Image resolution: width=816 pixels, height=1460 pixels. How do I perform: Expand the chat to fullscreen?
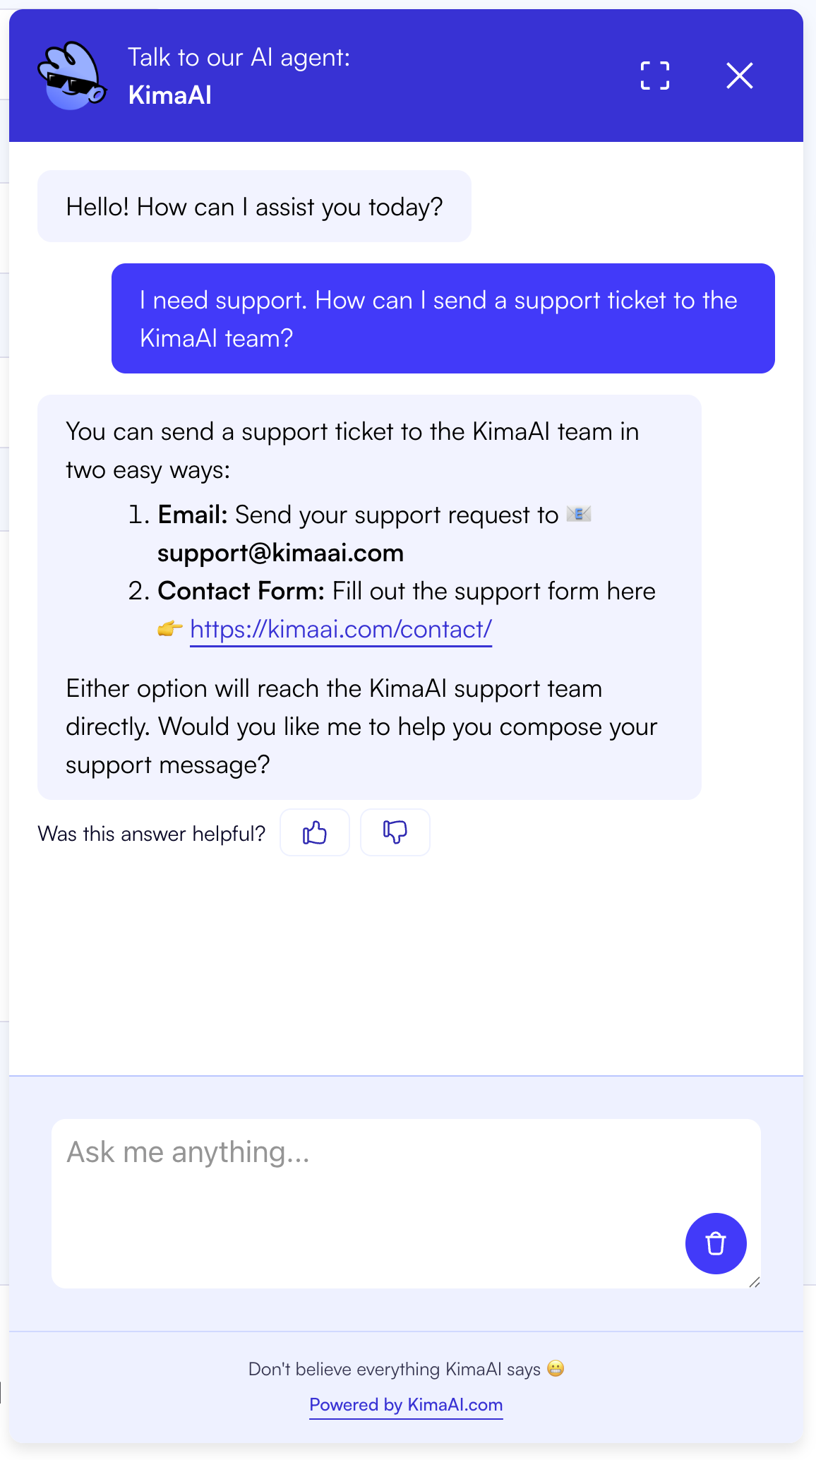654,76
